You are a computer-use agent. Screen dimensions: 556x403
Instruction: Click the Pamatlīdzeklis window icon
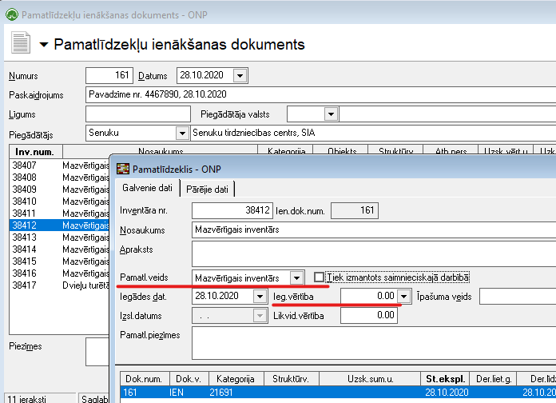(x=123, y=169)
